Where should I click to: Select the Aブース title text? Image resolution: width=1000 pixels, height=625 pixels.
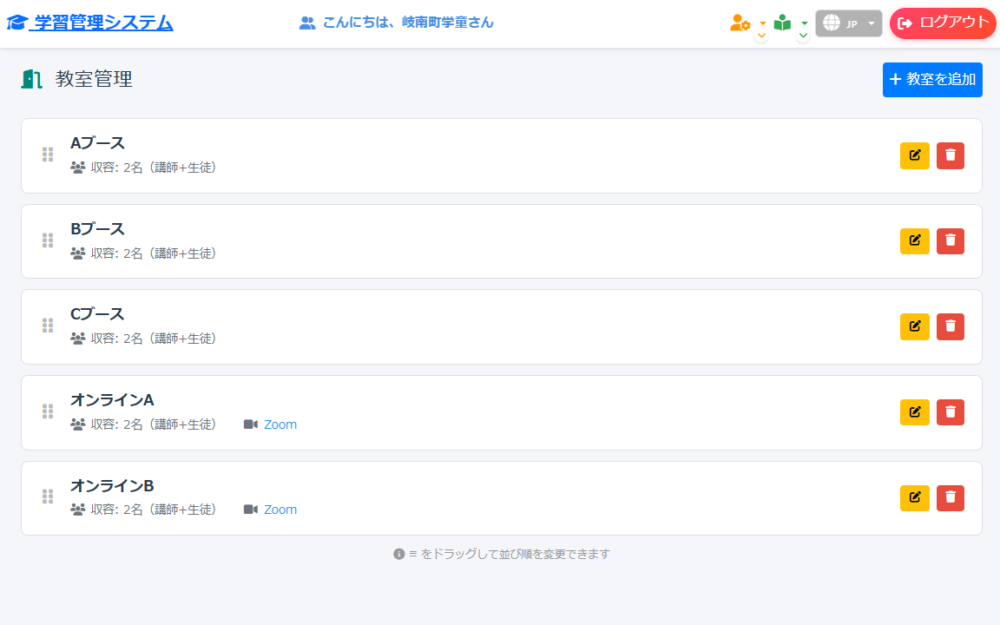[97, 143]
